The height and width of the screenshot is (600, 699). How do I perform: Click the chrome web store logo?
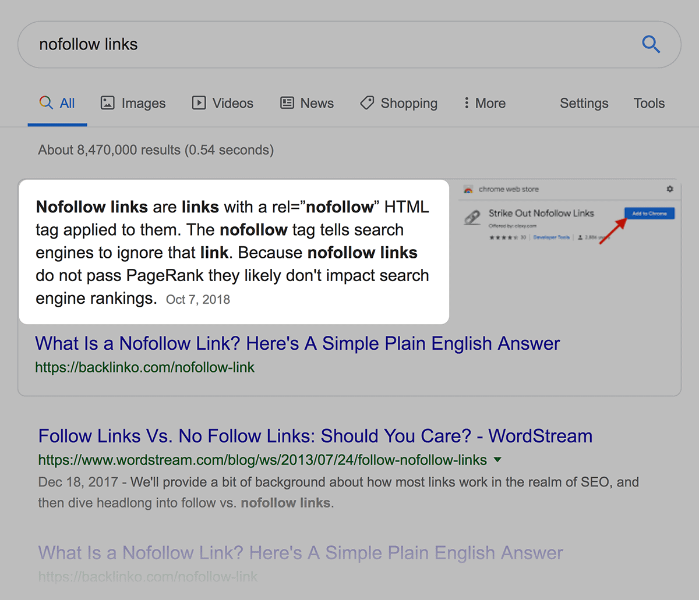click(468, 189)
